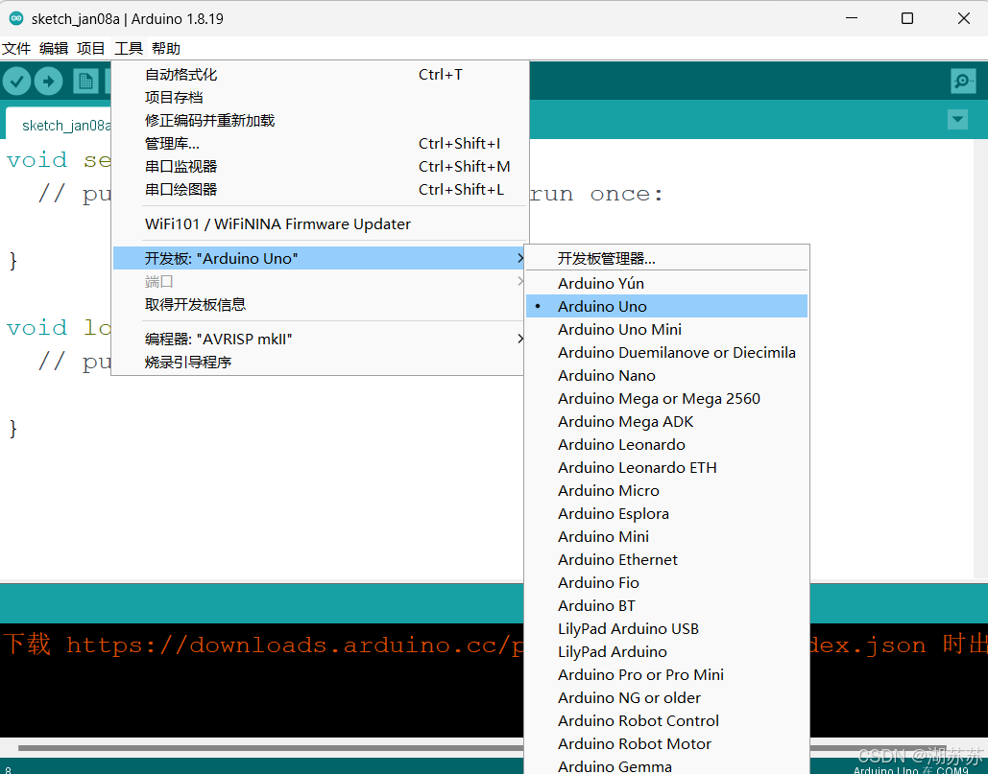Open 开发板管理器... boards manager
This screenshot has height=774, width=988.
point(666,259)
